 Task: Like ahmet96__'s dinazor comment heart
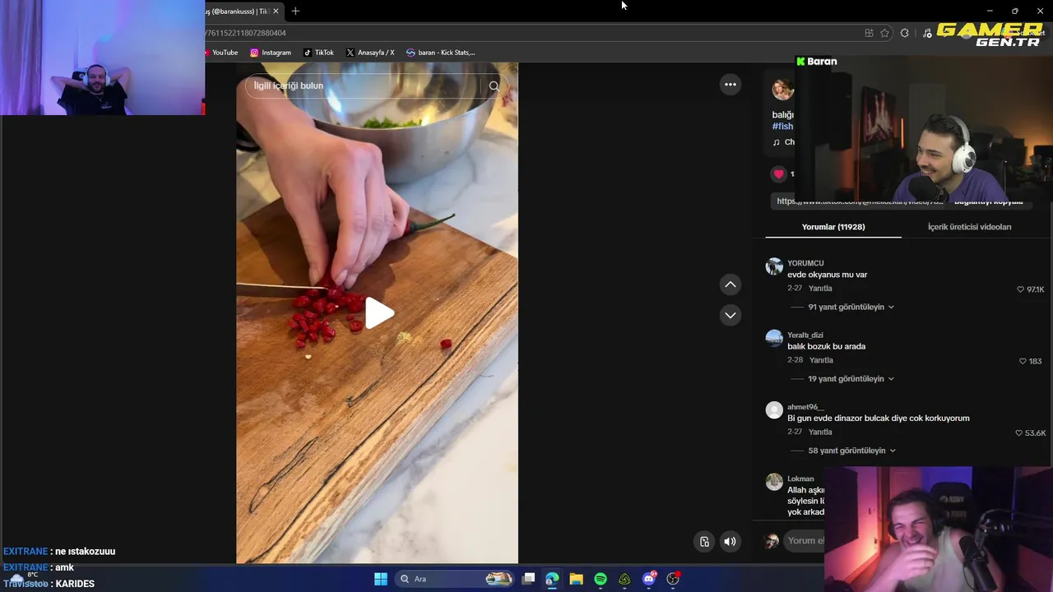(x=1018, y=432)
